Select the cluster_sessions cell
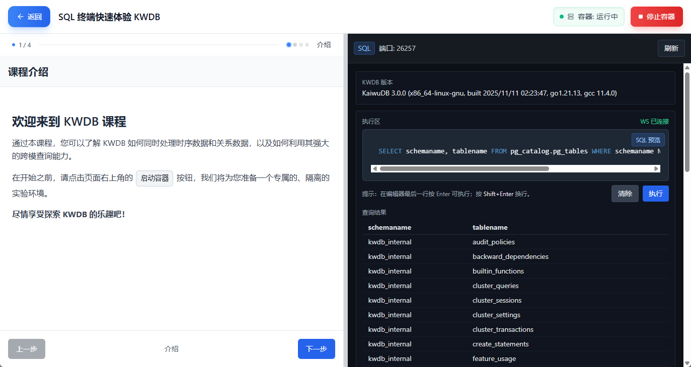The height and width of the screenshot is (367, 691). click(x=497, y=300)
